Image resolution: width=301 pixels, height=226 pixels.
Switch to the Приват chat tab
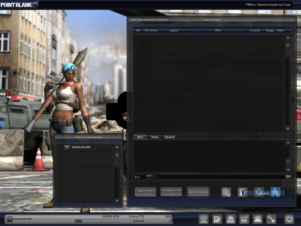[170, 137]
